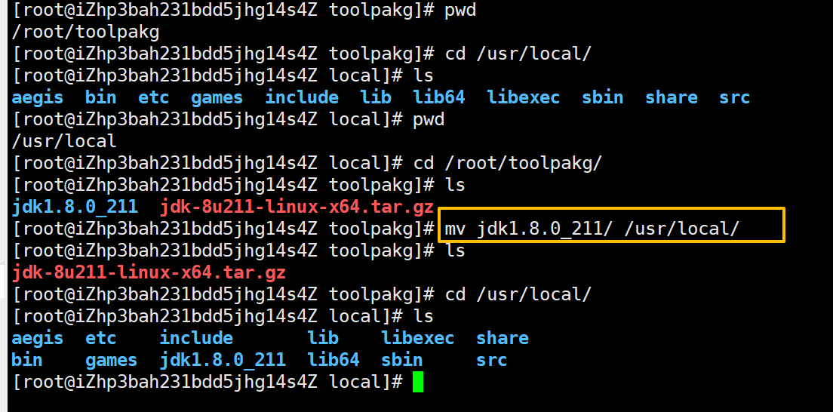Click the "ls" command directly below the mv command

coord(455,251)
